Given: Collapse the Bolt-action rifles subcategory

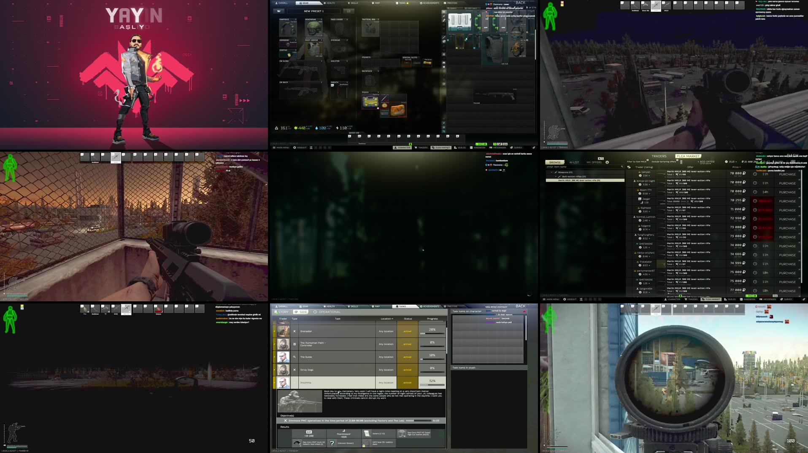Looking at the screenshot, I should pos(556,176).
